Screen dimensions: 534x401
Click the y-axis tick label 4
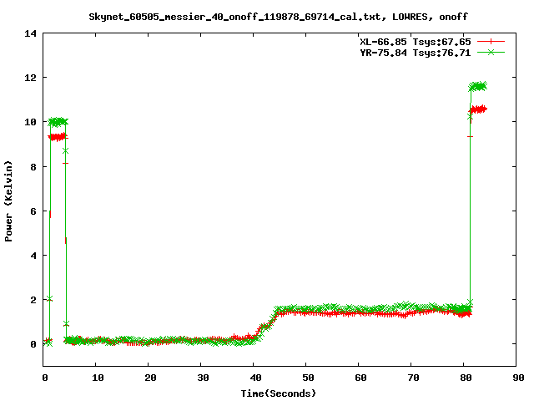click(x=33, y=256)
